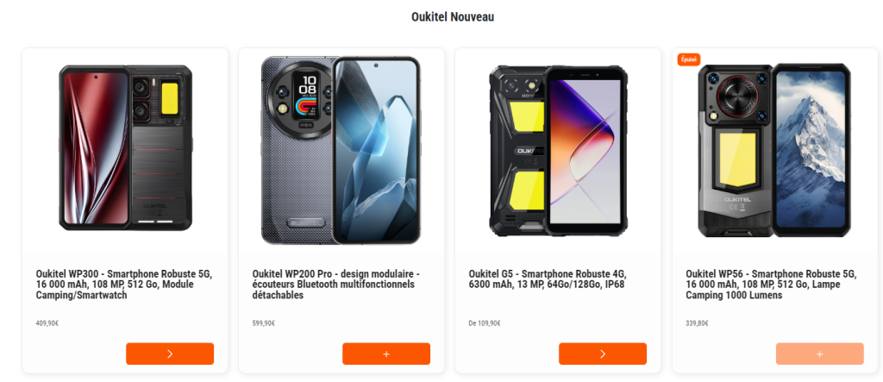Click the faded plus button on WP56 card
Viewport: 883px width, 382px height.
pyautogui.click(x=819, y=354)
